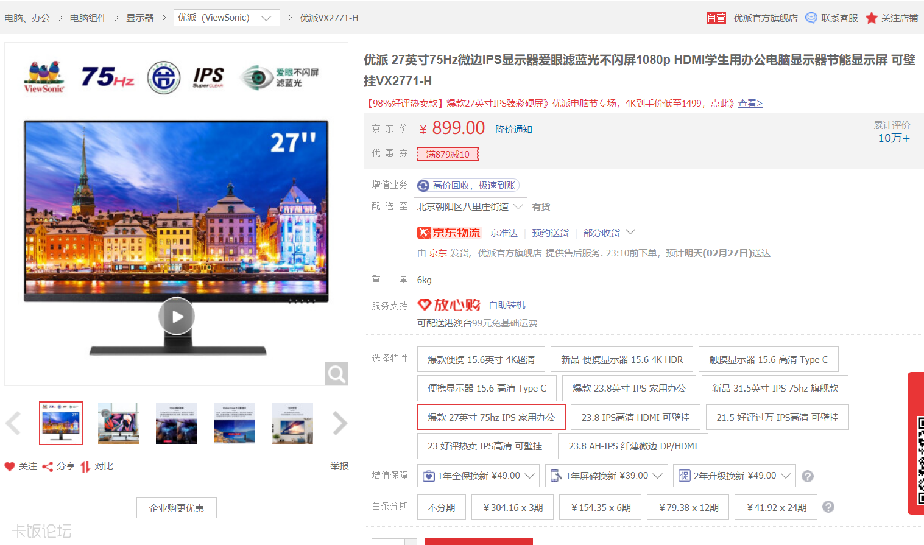This screenshot has height=545, width=924.
Task: Click help icon next to 白条分期 options
Action: [828, 507]
